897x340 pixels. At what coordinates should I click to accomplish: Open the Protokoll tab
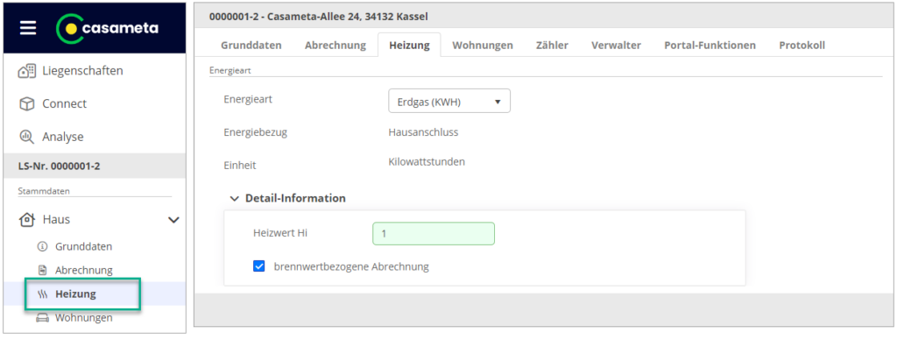(802, 46)
